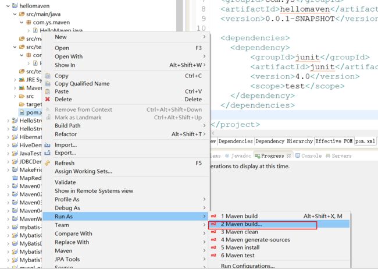
Task: Click the m2 icon beside 6 Maven test
Action: [213, 255]
